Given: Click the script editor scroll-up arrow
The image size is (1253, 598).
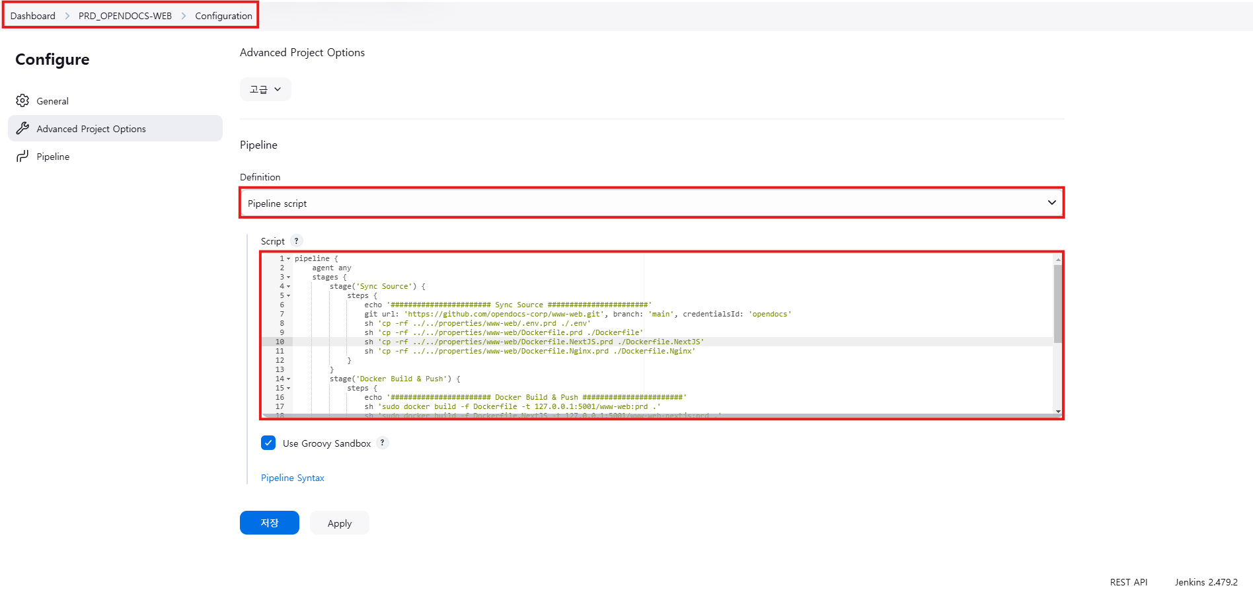Looking at the screenshot, I should (1058, 259).
